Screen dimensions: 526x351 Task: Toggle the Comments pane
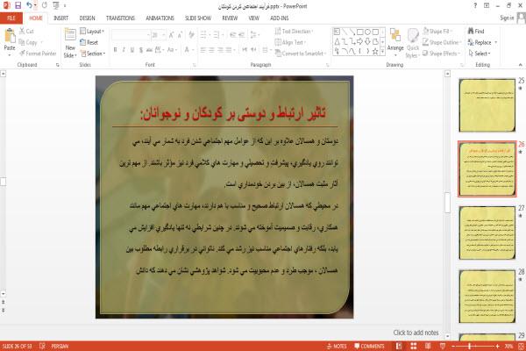click(x=369, y=346)
